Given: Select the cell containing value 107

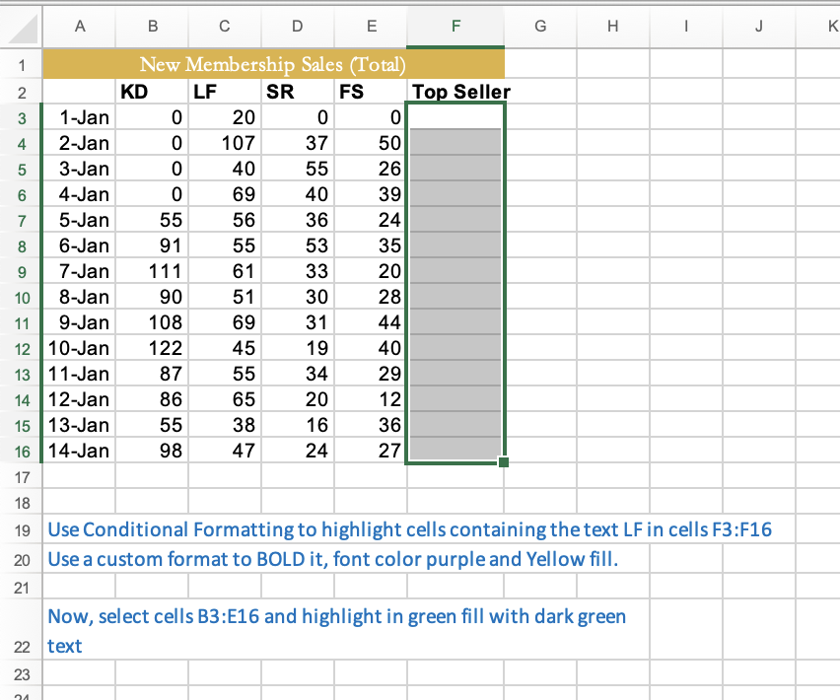Looking at the screenshot, I should 224,142.
